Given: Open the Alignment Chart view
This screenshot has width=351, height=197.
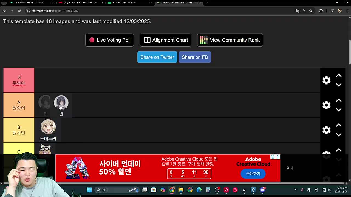Looking at the screenshot, I should point(166,40).
